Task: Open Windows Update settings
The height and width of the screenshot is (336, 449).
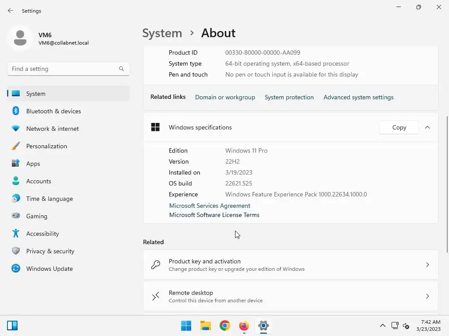Action: coord(68,268)
